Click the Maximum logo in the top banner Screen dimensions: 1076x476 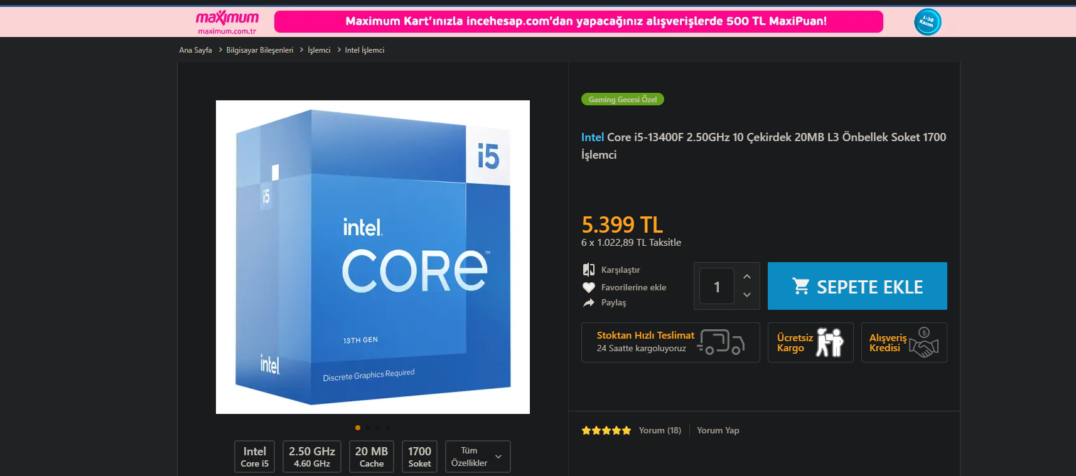click(x=227, y=21)
